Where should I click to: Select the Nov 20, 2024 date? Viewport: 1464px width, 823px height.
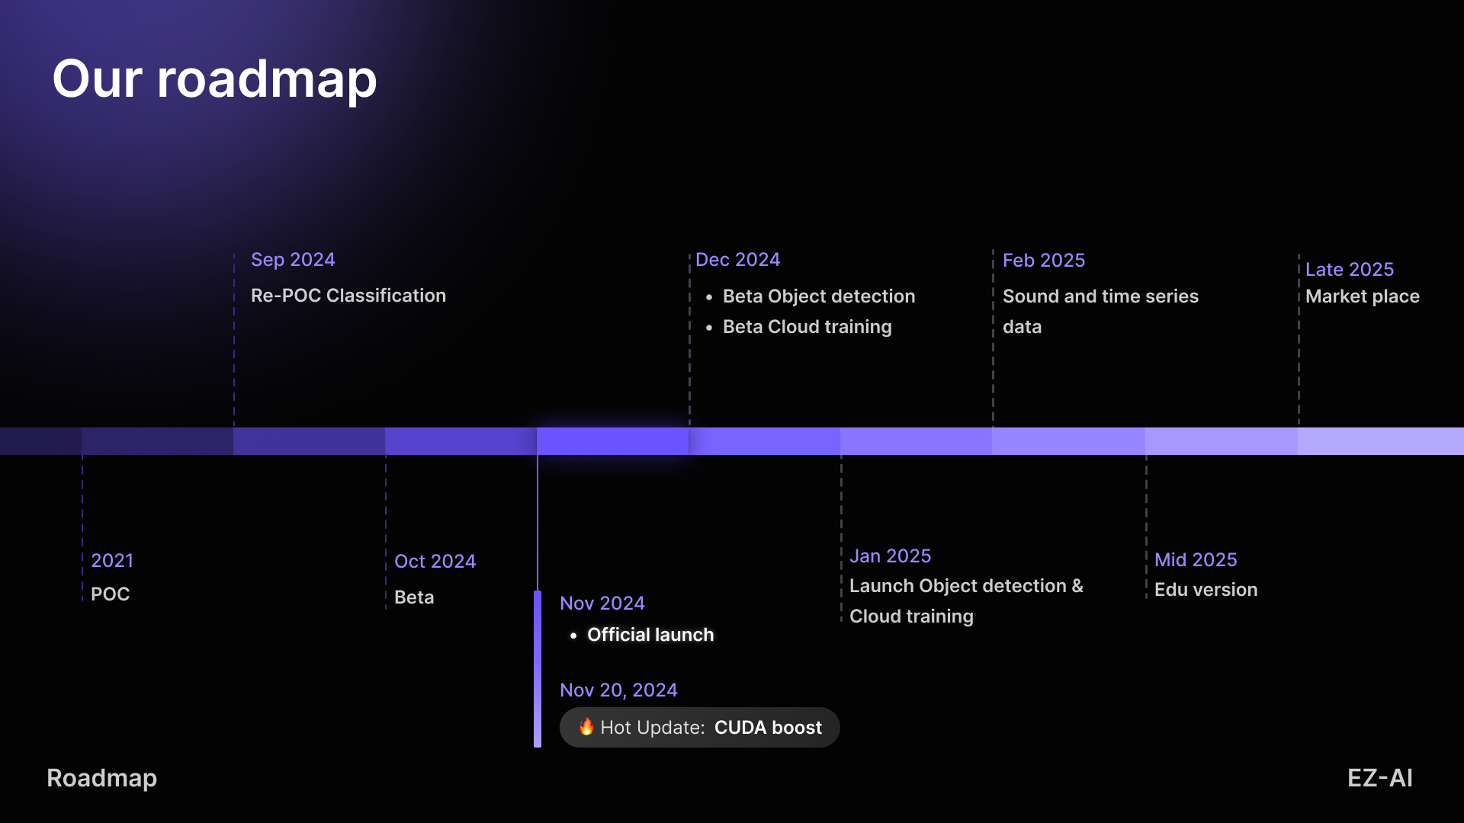click(x=618, y=690)
